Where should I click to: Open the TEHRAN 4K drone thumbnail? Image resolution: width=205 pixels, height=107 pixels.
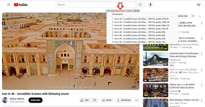coord(156,90)
